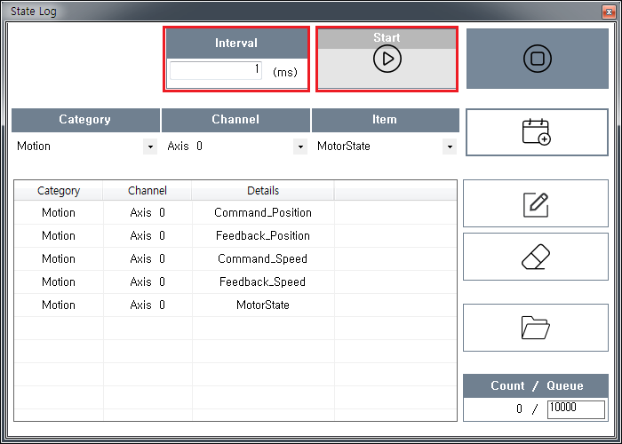Image resolution: width=622 pixels, height=444 pixels.
Task: Click the Category column header in list
Action: 59,191
